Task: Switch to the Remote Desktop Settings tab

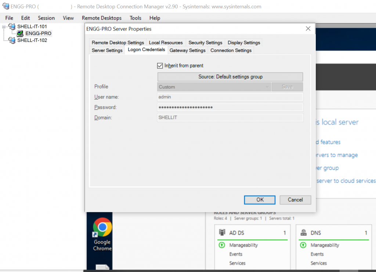Action: (118, 43)
